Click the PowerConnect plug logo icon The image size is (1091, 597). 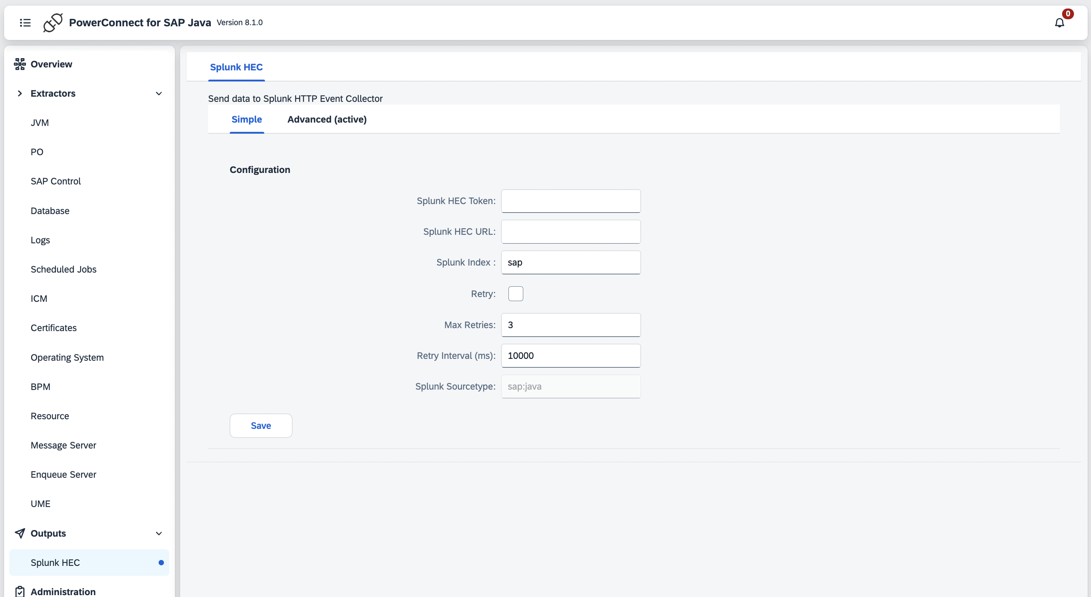pos(53,23)
